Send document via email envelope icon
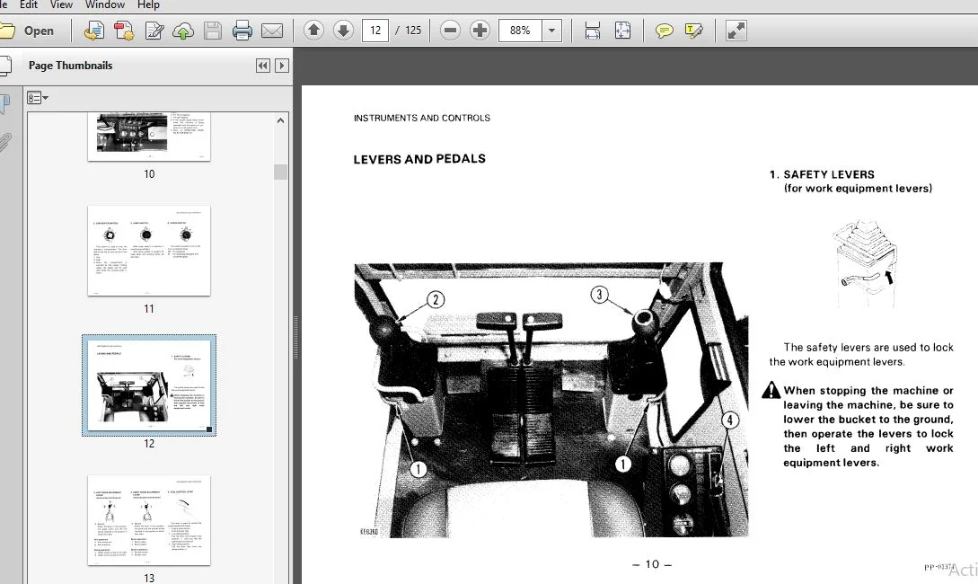This screenshot has width=978, height=584. tap(272, 31)
